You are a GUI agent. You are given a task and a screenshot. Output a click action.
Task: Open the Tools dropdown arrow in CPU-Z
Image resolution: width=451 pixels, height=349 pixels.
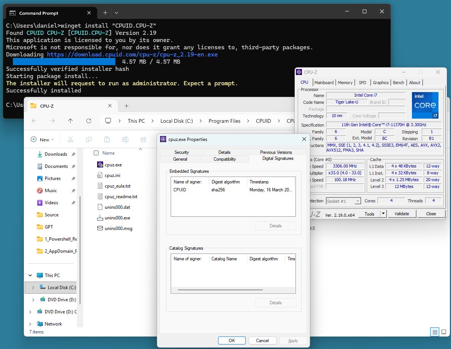[x=383, y=214]
